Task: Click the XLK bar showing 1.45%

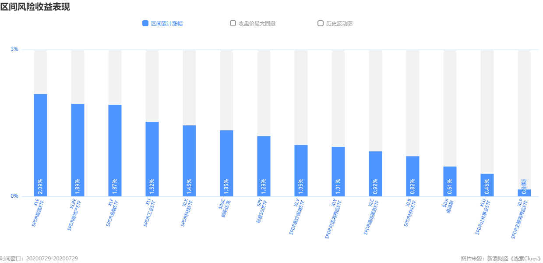Action: (189, 161)
